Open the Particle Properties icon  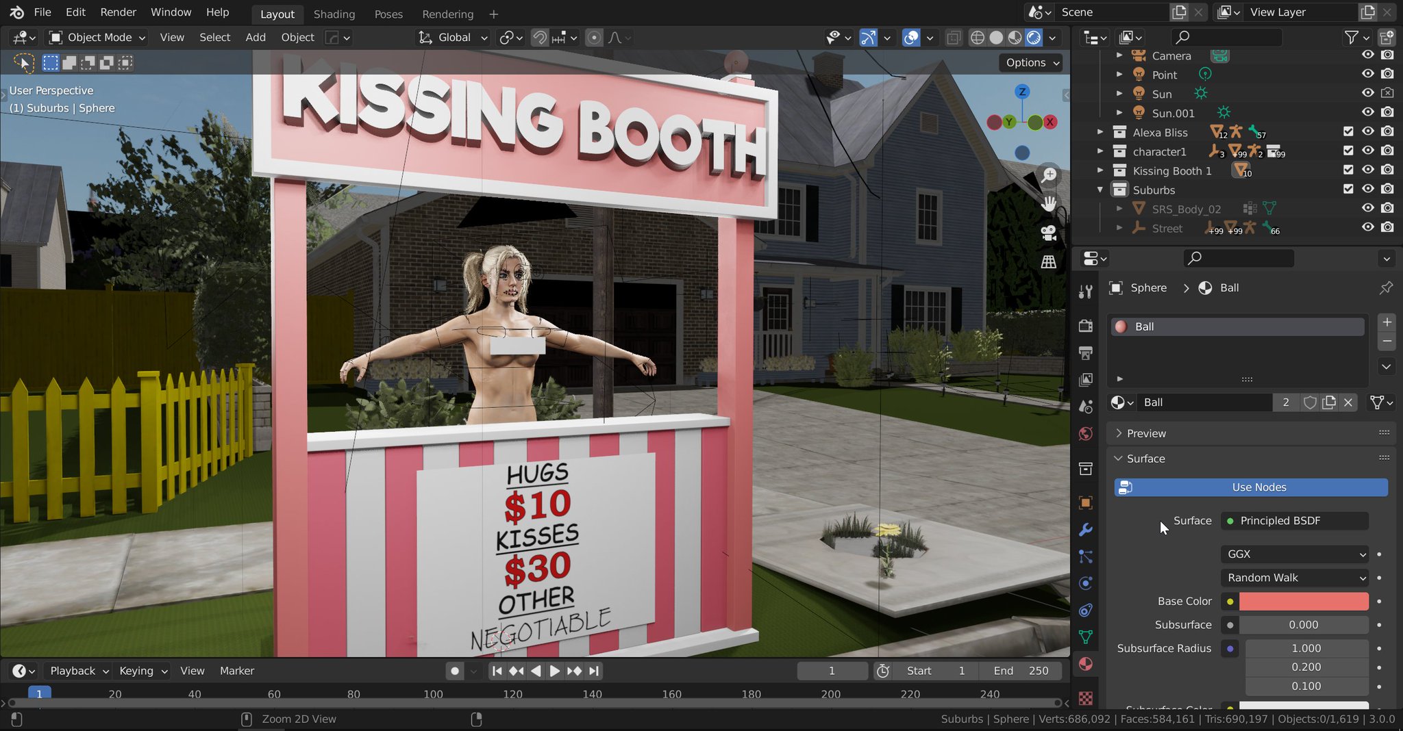[1086, 556]
